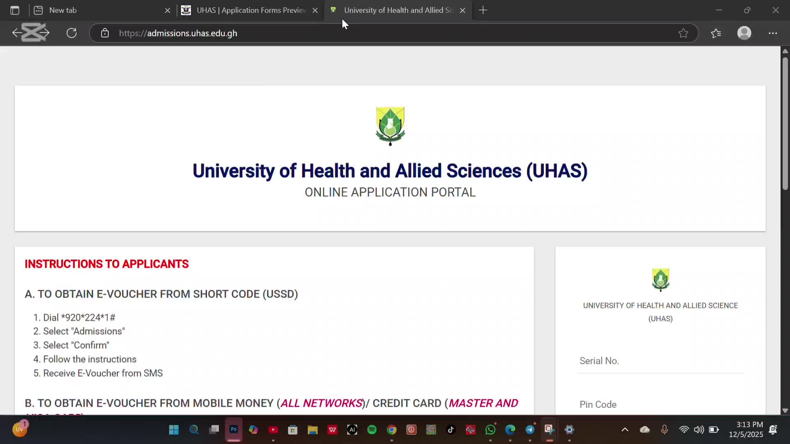
Task: Open File Explorer from the taskbar
Action: tap(312, 430)
